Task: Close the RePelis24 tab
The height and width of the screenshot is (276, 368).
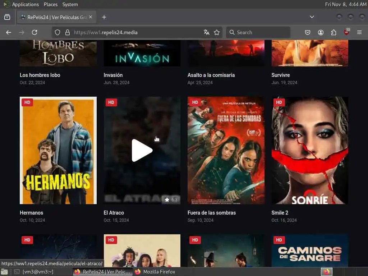Action: 91,17
